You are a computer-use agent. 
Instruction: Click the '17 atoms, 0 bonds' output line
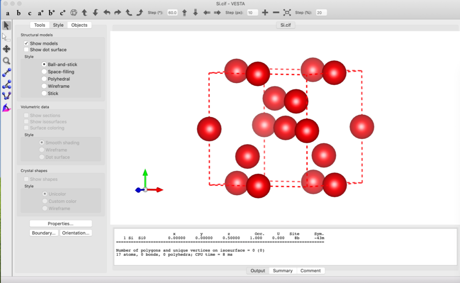(174, 254)
